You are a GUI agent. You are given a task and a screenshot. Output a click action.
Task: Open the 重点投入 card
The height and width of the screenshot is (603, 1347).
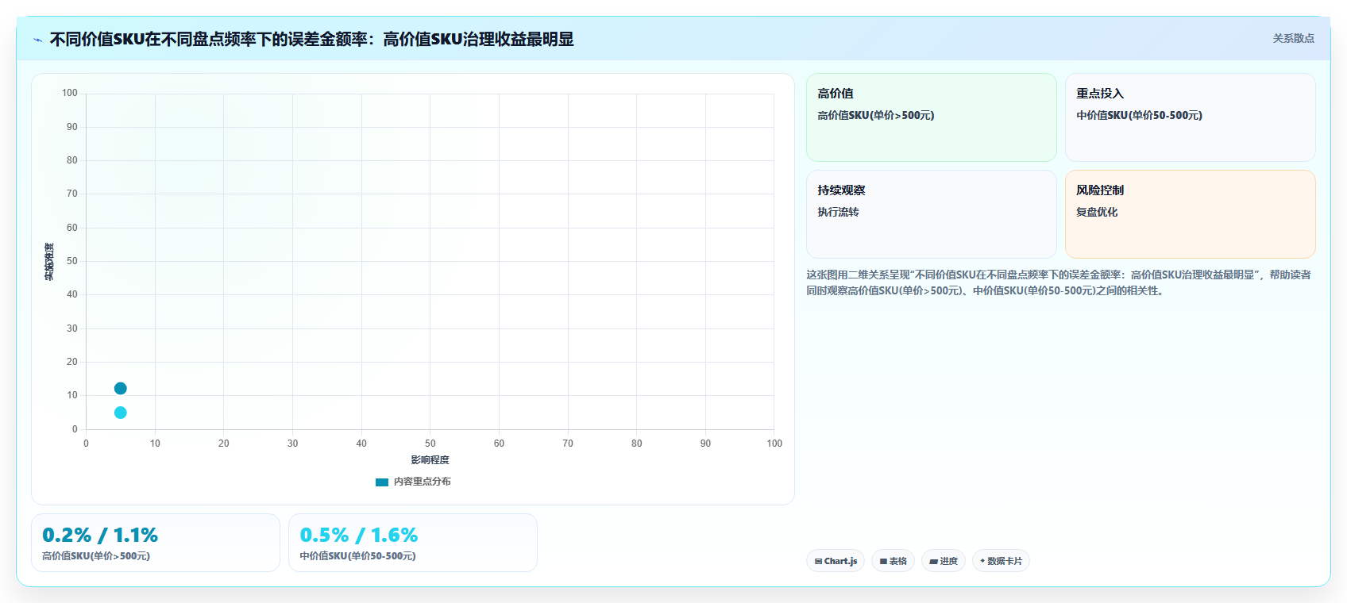(1190, 117)
